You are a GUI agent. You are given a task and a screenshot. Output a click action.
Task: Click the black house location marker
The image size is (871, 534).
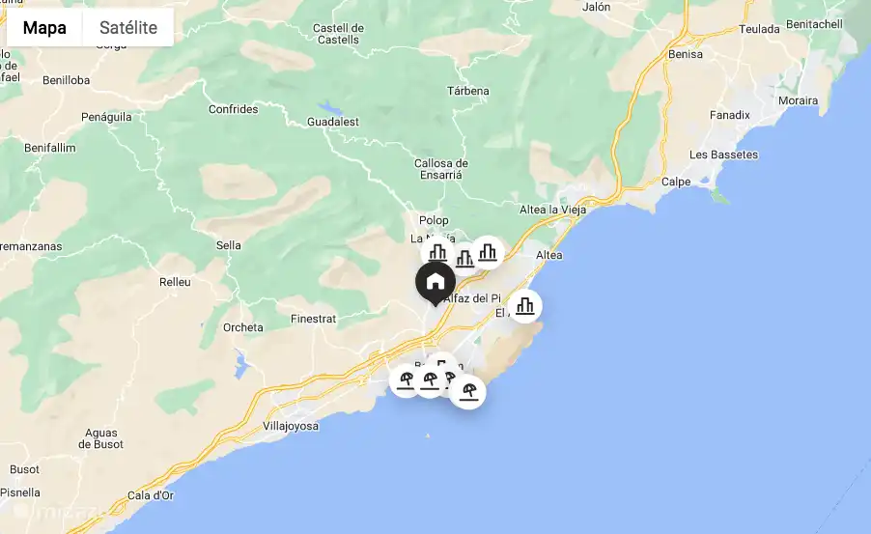click(435, 283)
